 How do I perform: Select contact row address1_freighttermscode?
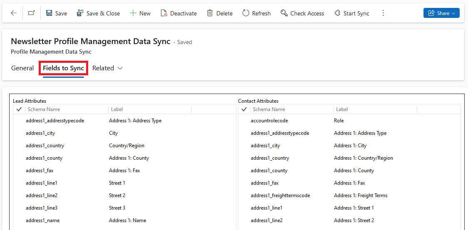coord(349,195)
